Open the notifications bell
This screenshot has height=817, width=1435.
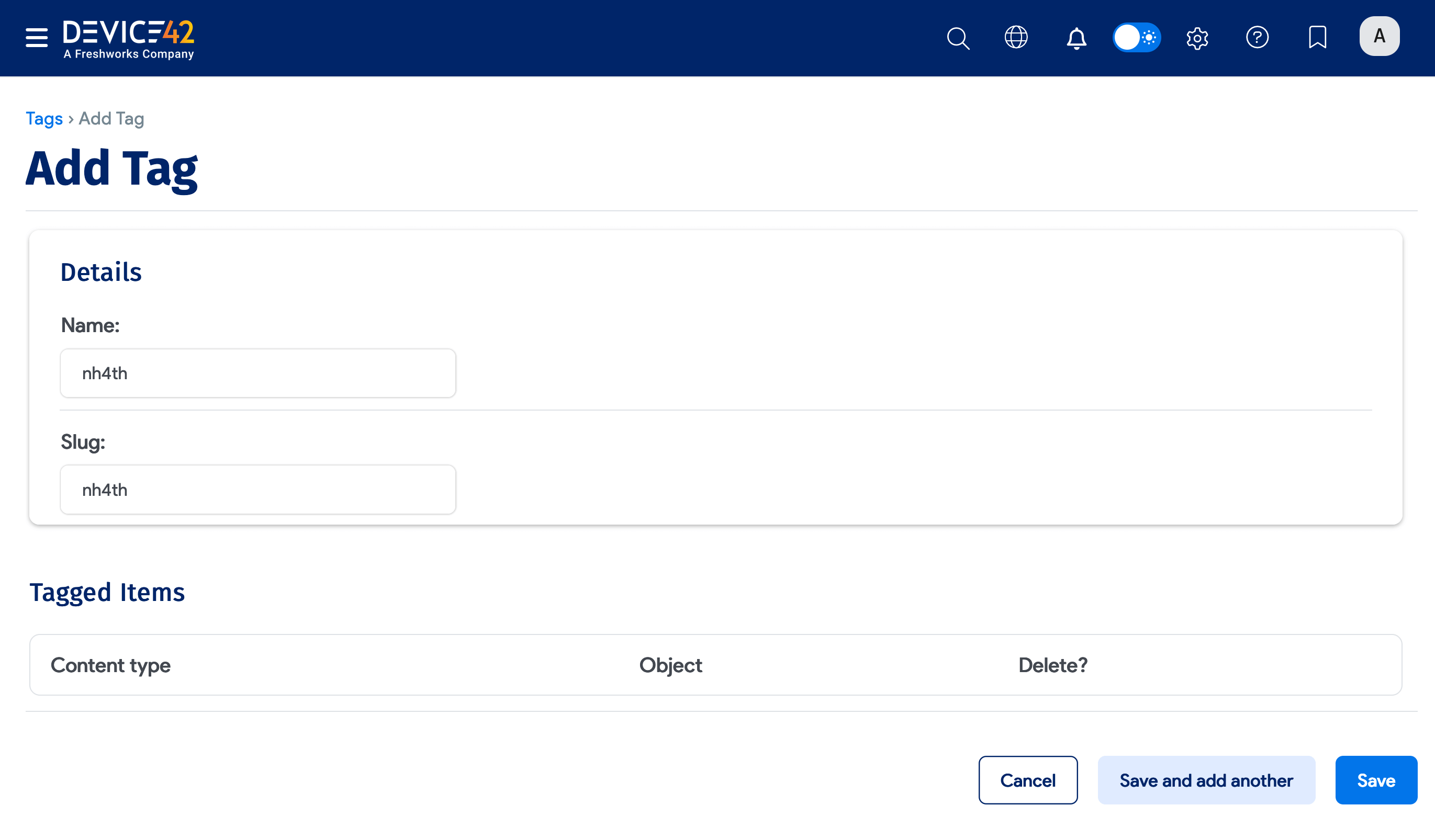(1076, 38)
